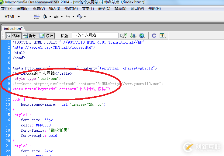Click the background-image url line

[x=64, y=105]
